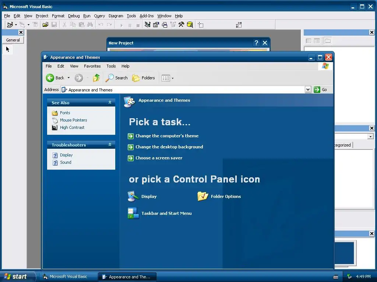Screen dimensions: 377x282
Task: Click the Search button in explorer toolbar
Action: (x=117, y=78)
